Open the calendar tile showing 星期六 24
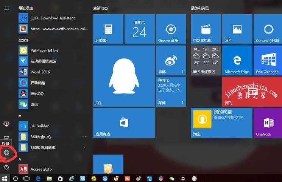This screenshot has height=182, width=282. coord(140,29)
